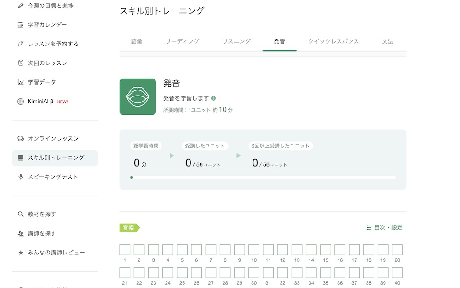This screenshot has height=288, width=460.
Task: Click the 受講したユニット label
Action: click(205, 146)
